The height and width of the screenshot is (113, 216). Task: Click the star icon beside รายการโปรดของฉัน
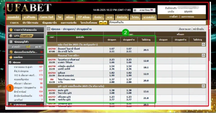[x=11, y=30]
